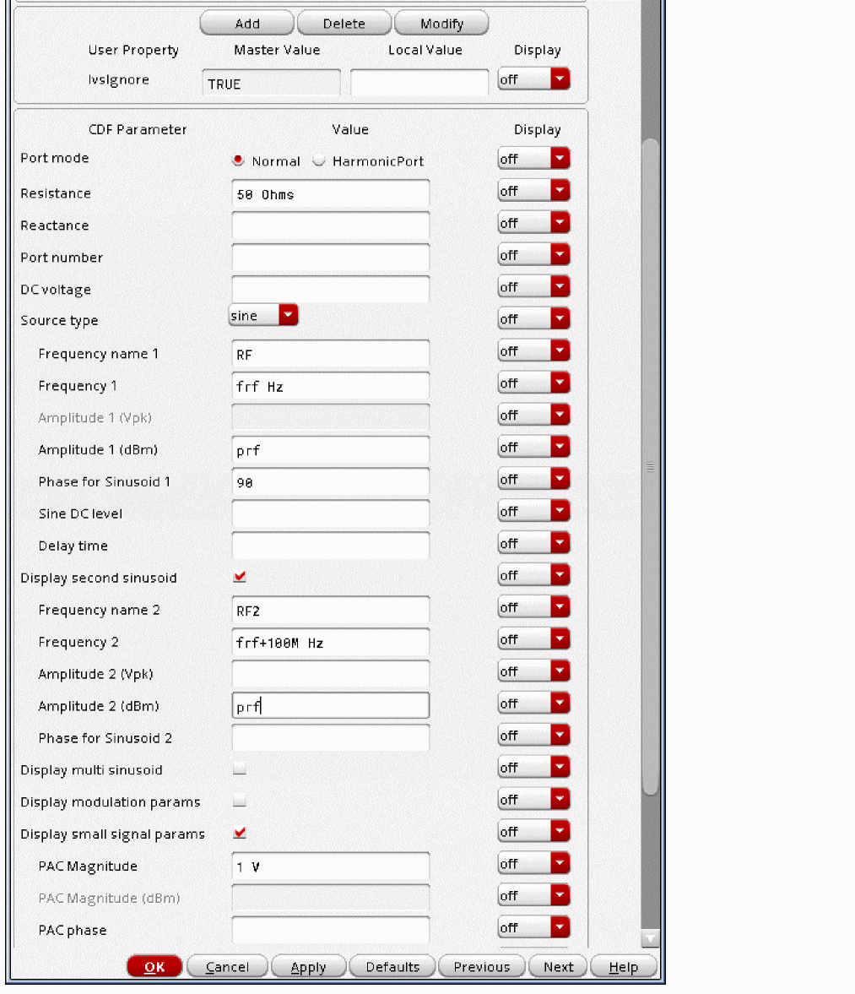Reset values with Defaults button
Screen dimensions: 855x994
coord(392,967)
